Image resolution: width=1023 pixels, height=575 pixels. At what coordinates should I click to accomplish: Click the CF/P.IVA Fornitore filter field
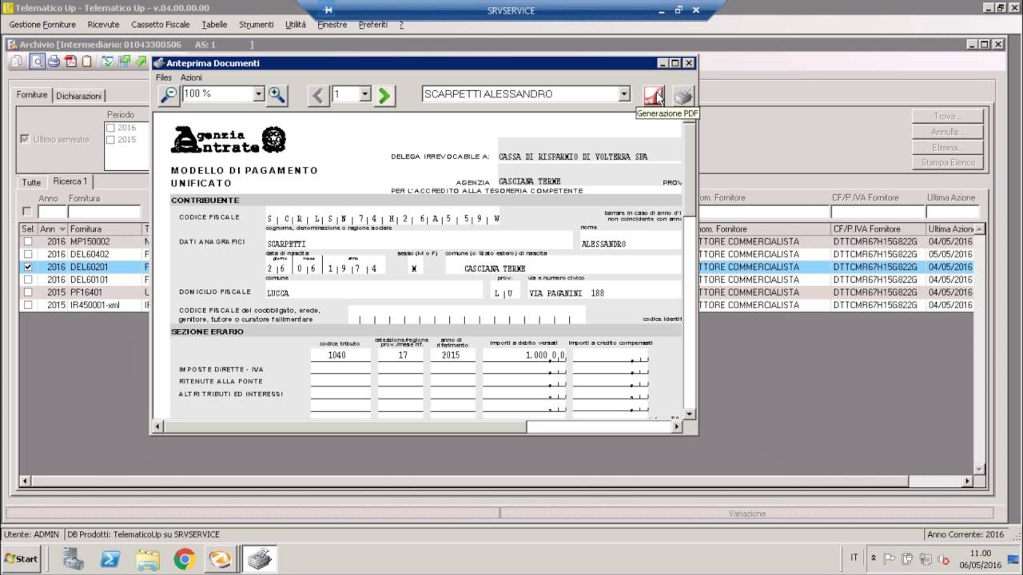(878, 212)
